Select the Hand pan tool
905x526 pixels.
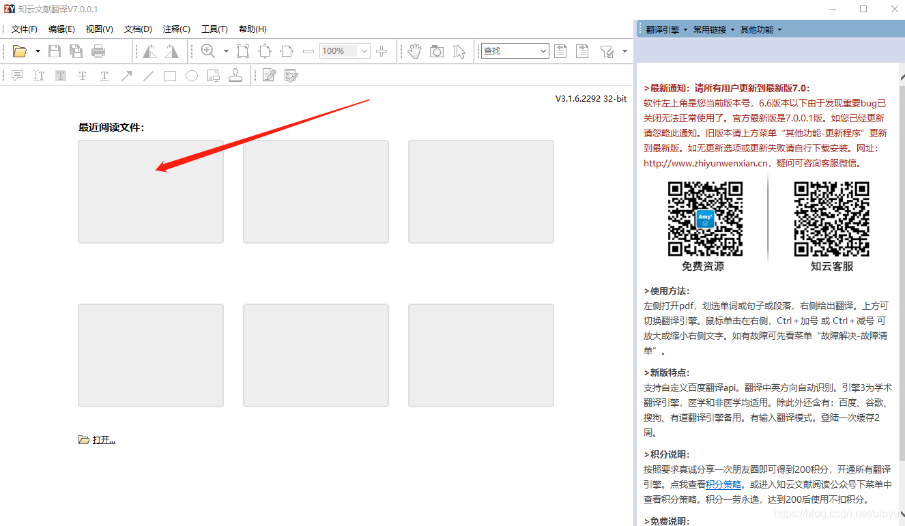point(414,50)
